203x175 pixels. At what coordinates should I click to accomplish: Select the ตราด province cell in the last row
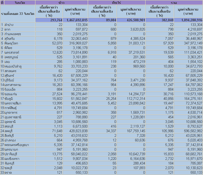click(8, 172)
